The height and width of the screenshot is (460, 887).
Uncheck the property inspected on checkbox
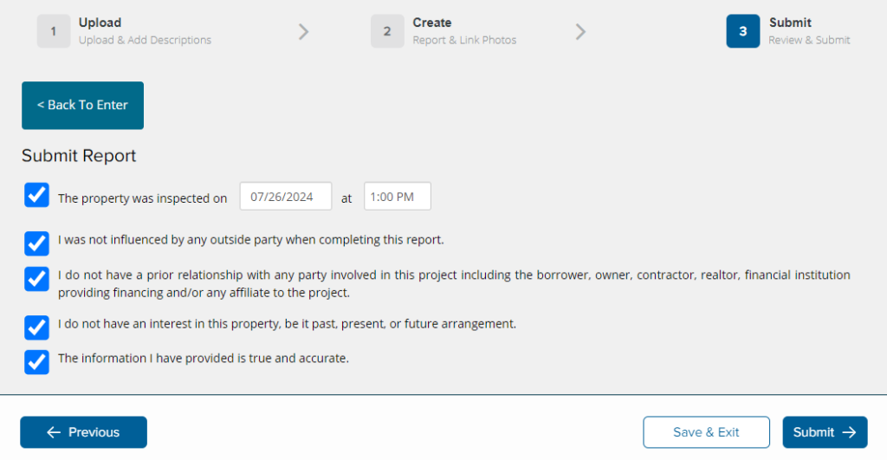(36, 195)
